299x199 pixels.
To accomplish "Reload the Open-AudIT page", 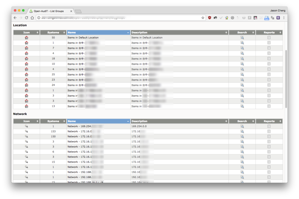I will (x=27, y=18).
